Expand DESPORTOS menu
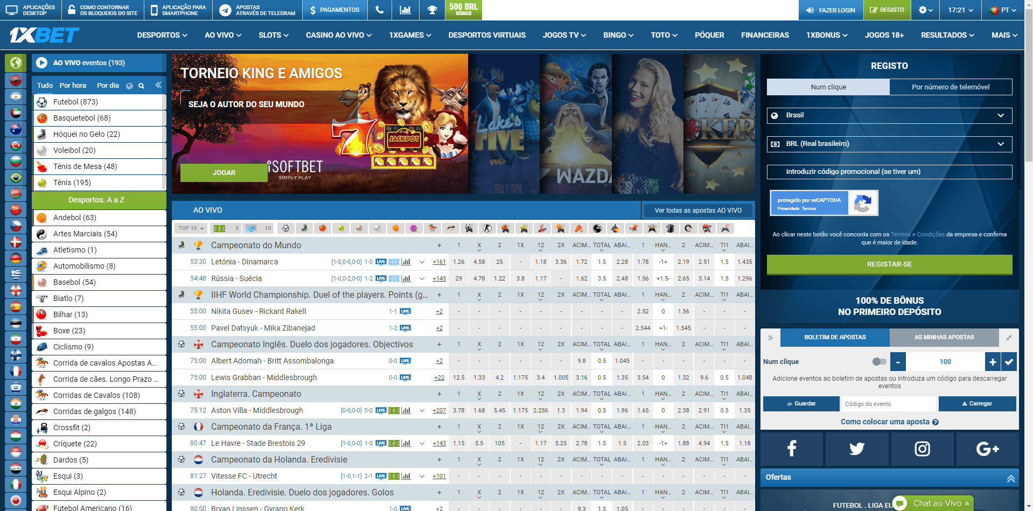Screen dimensions: 1033x511 pos(162,35)
